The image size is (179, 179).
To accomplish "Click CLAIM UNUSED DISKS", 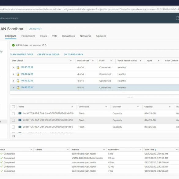I will click(x=21, y=54).
